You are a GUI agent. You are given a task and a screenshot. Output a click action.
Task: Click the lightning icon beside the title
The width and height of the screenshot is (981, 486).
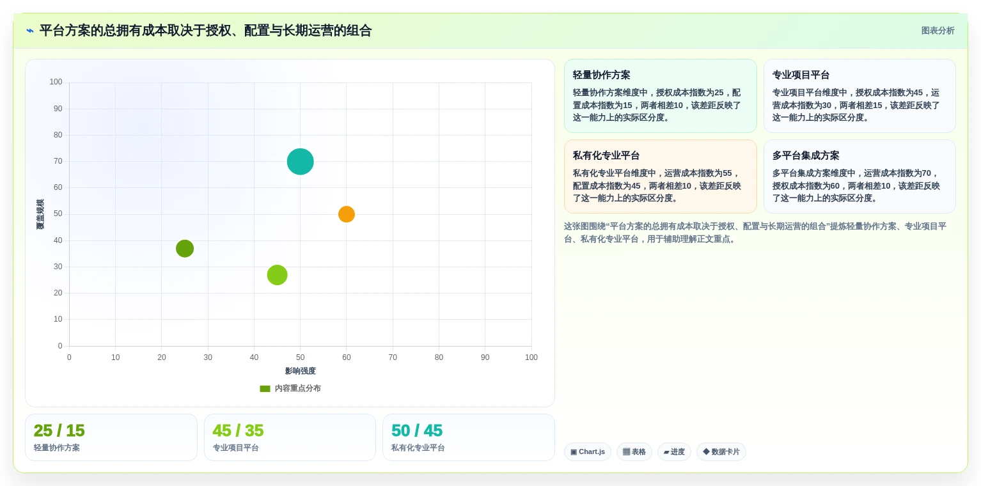[30, 31]
